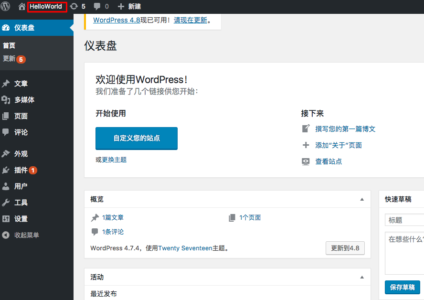
Task: Click the 最近发布 text in 活动 panel
Action: (104, 294)
